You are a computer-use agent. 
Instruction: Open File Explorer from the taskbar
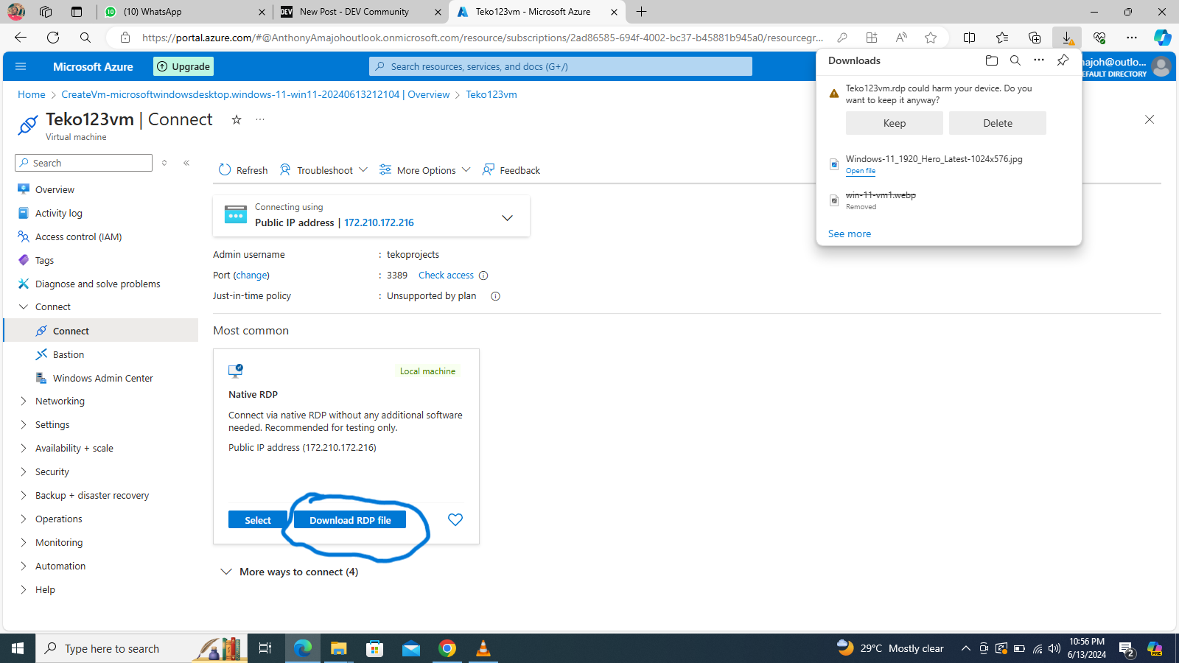[x=338, y=648]
